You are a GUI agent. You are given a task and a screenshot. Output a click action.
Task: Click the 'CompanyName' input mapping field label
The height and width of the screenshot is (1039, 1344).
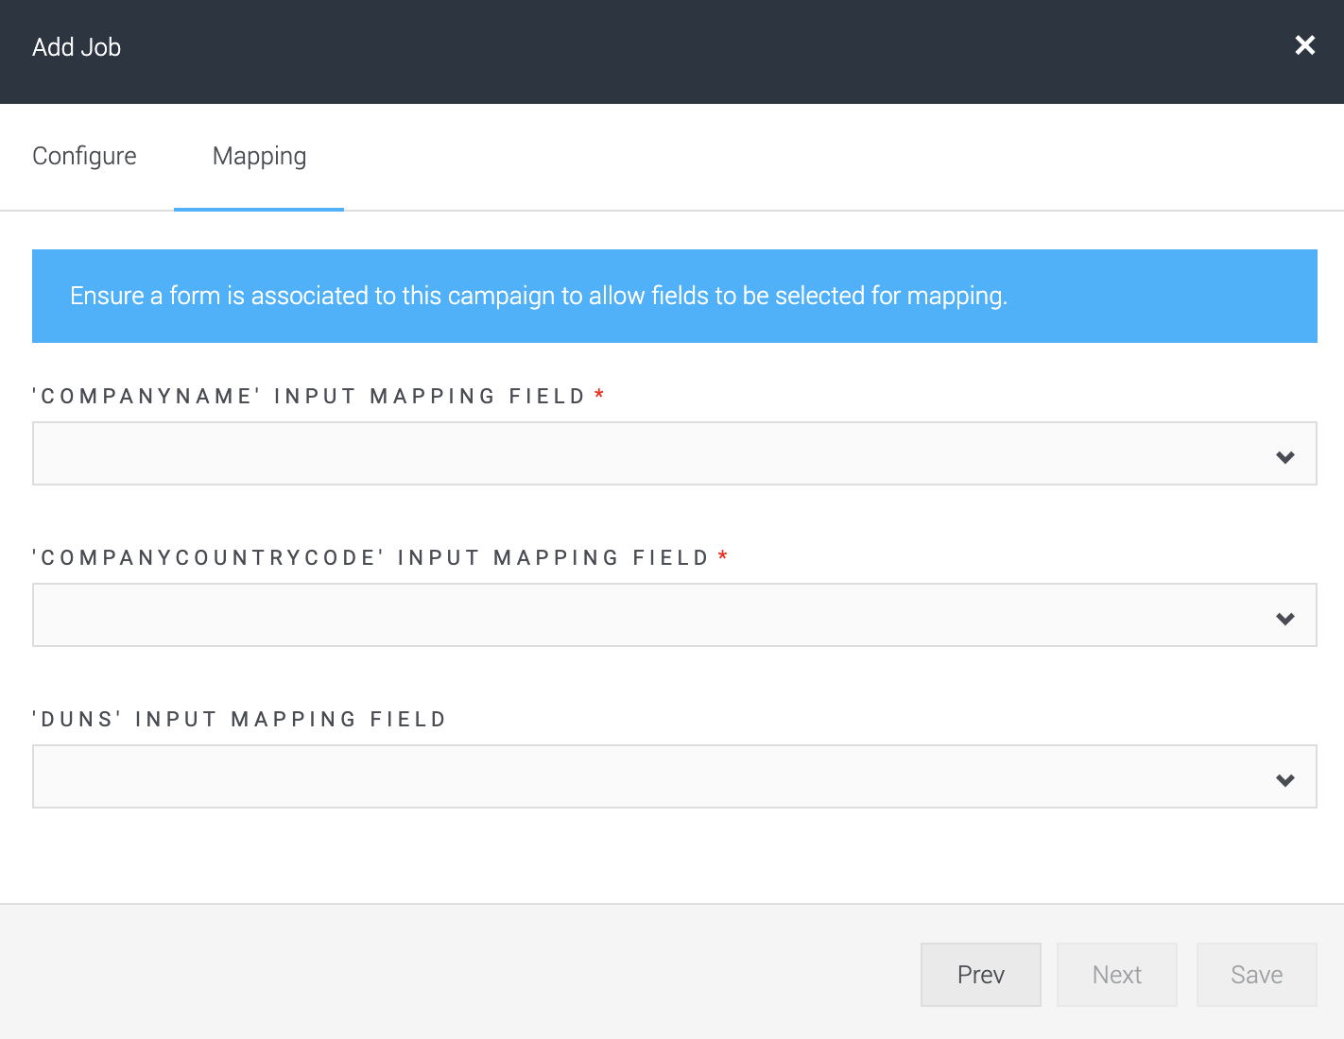308,397
